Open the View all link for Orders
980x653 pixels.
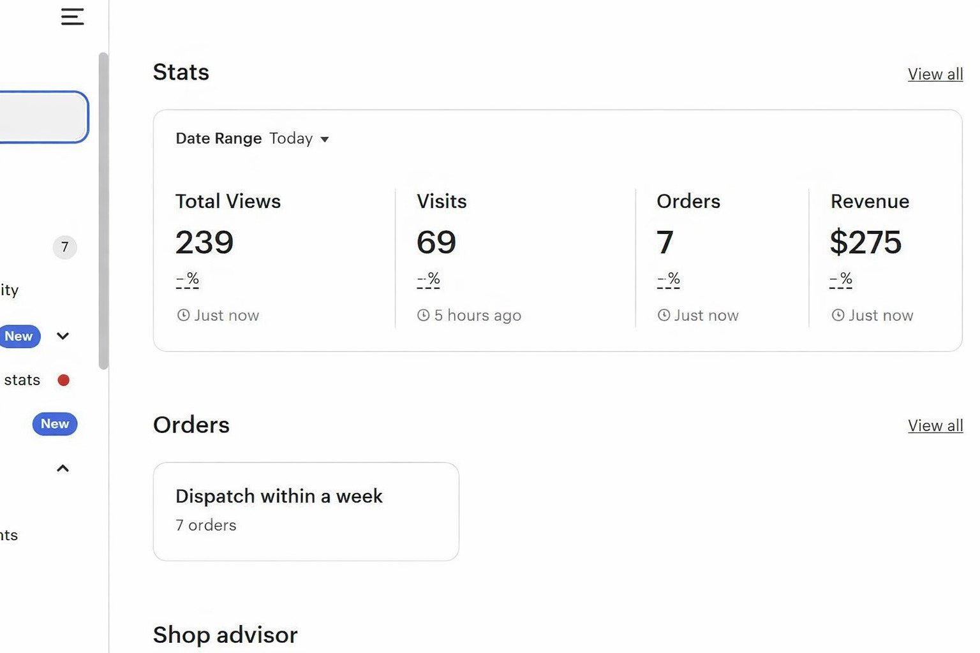pyautogui.click(x=935, y=426)
